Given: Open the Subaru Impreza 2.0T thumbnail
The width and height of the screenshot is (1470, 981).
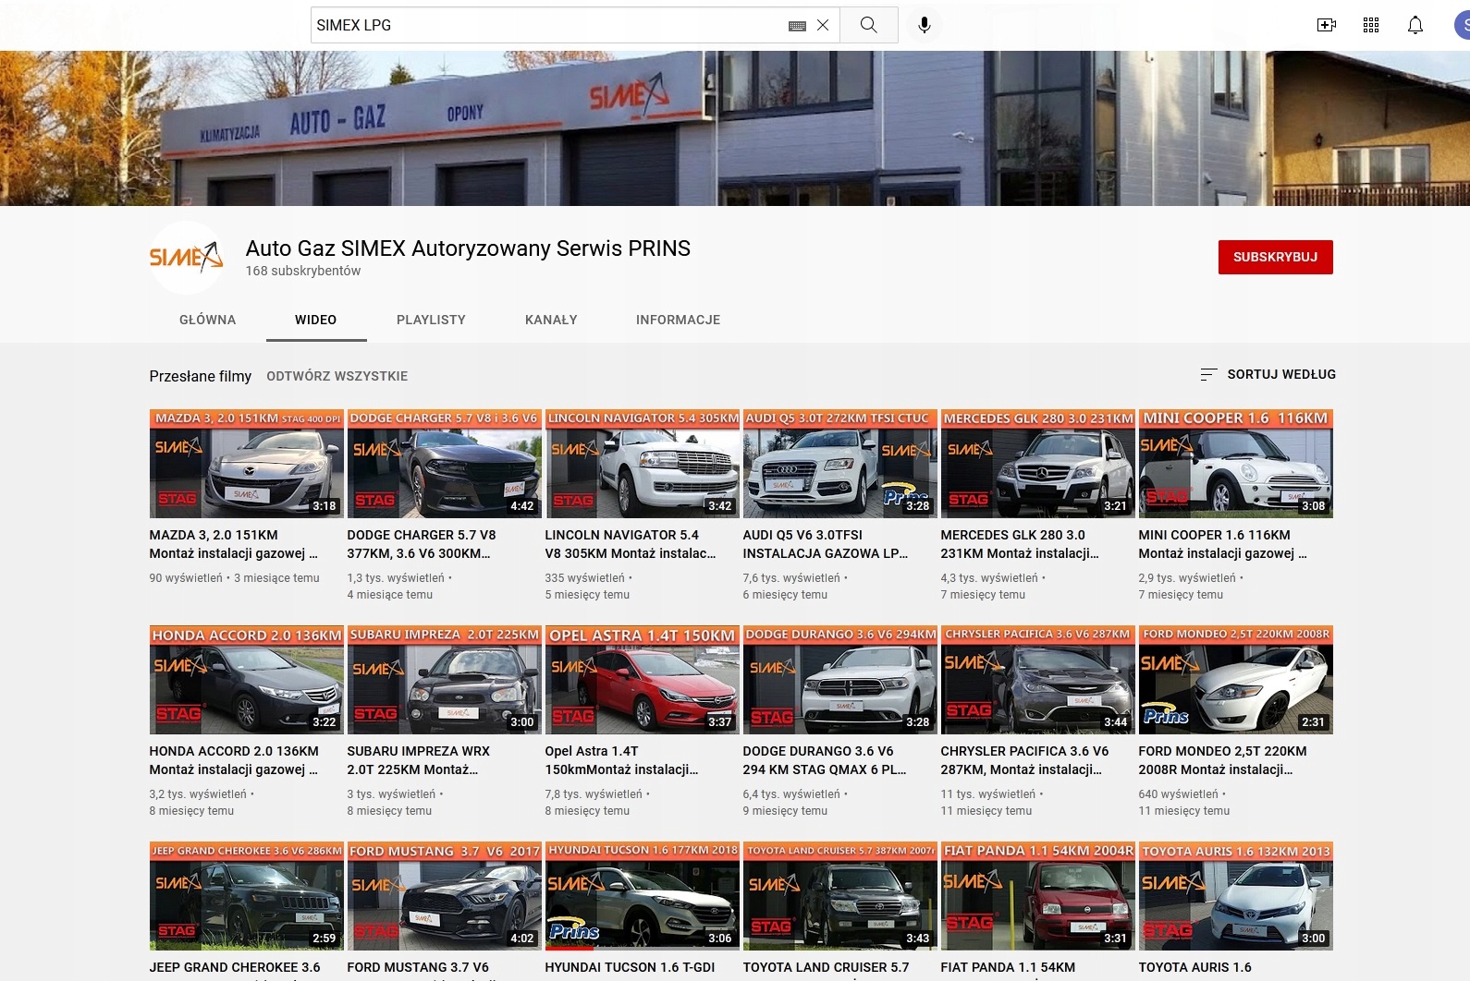Looking at the screenshot, I should (445, 680).
